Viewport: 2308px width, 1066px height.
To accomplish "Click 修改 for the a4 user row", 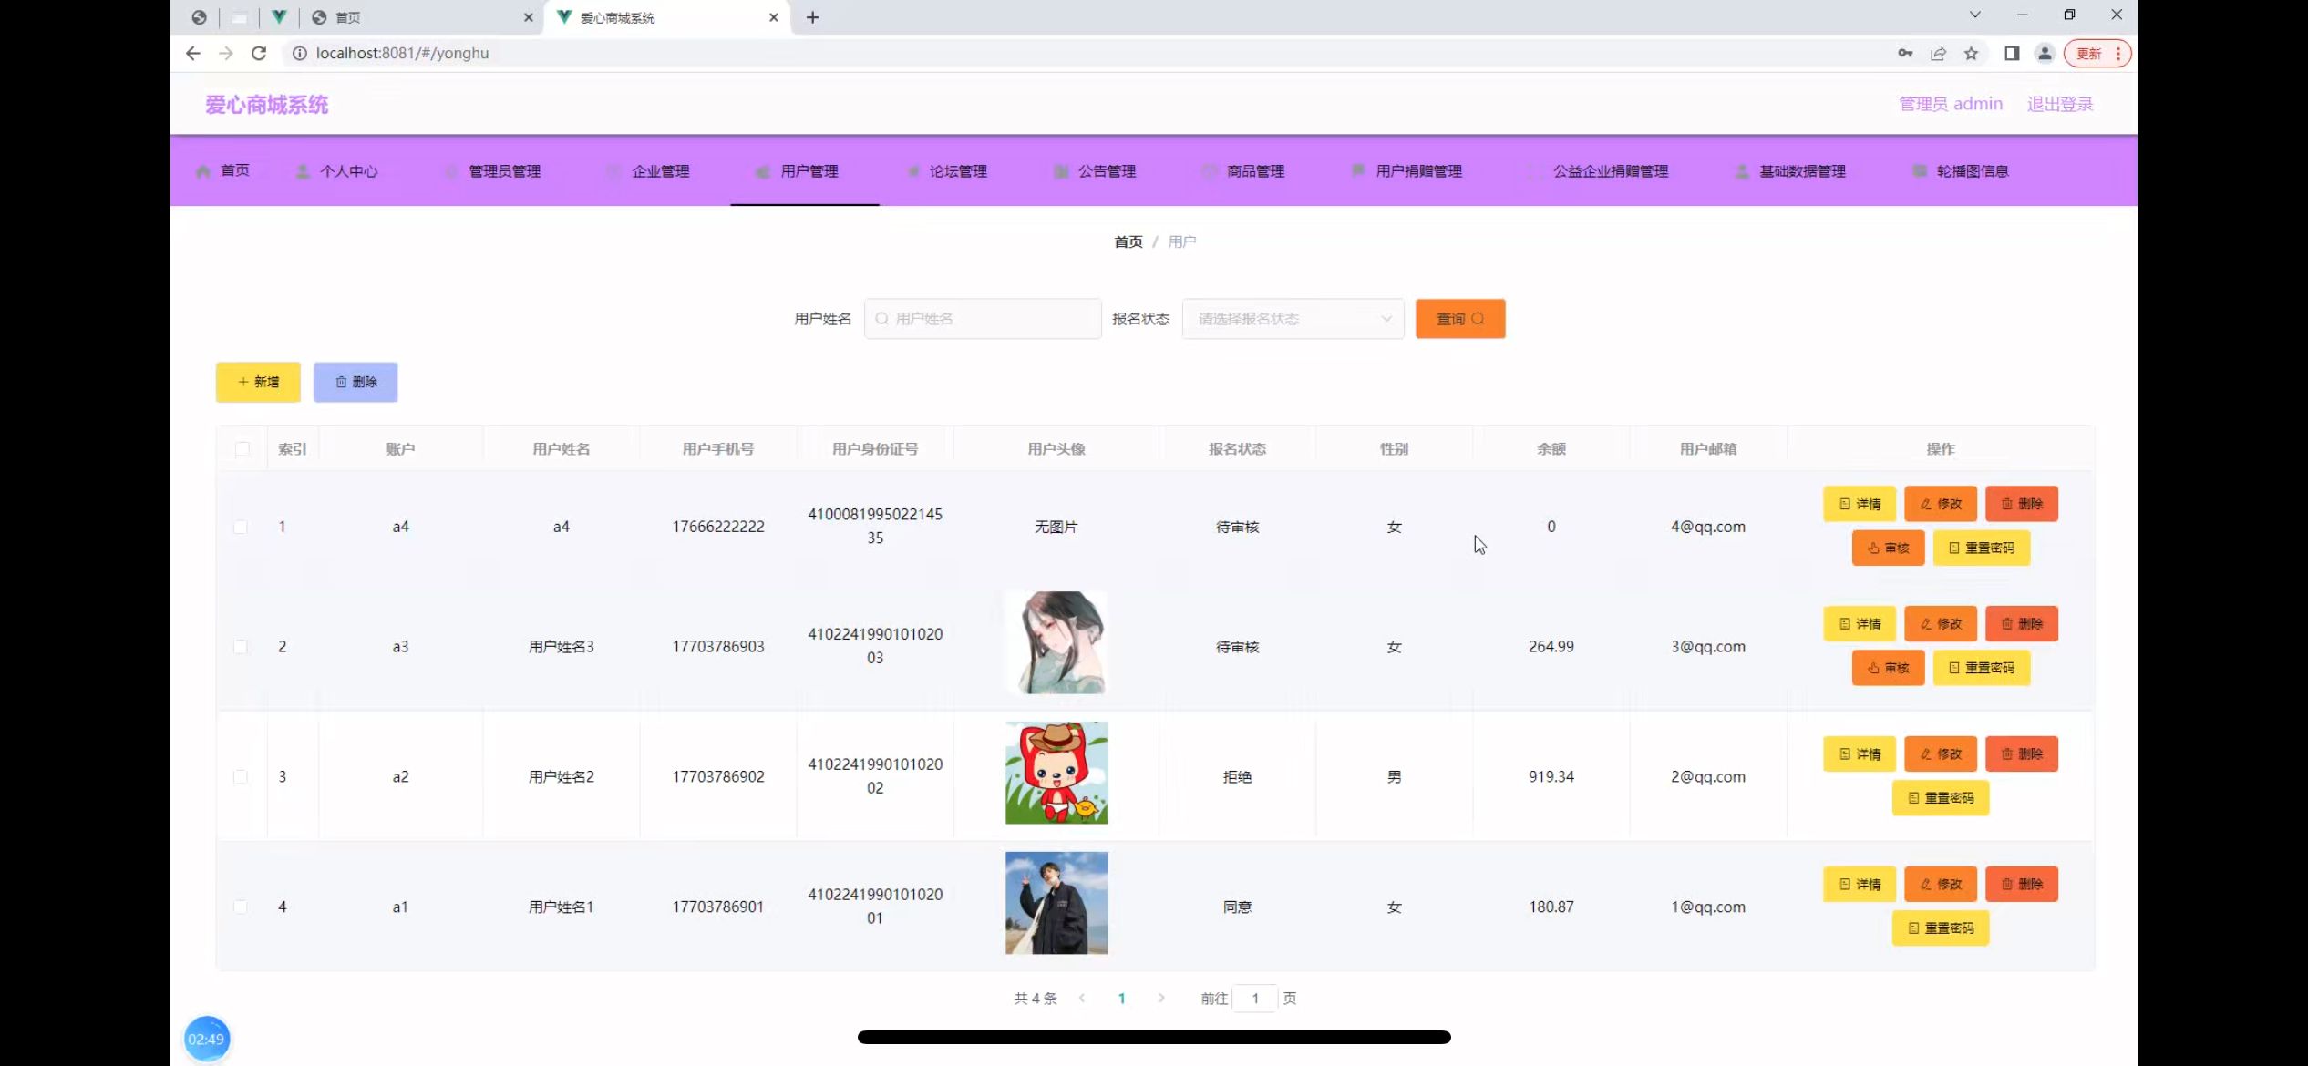I will pos(1941,504).
